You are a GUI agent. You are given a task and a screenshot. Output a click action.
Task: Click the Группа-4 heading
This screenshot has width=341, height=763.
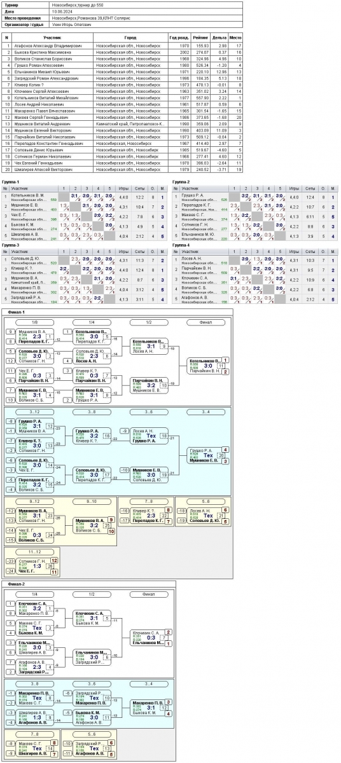(182, 244)
